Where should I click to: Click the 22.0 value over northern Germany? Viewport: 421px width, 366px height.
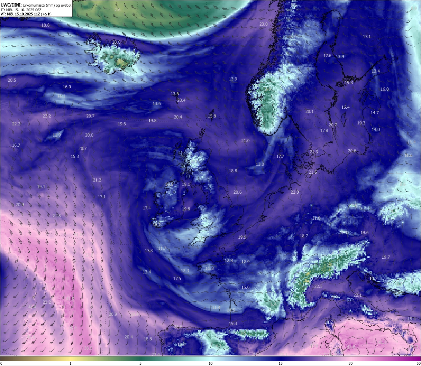click(295, 192)
